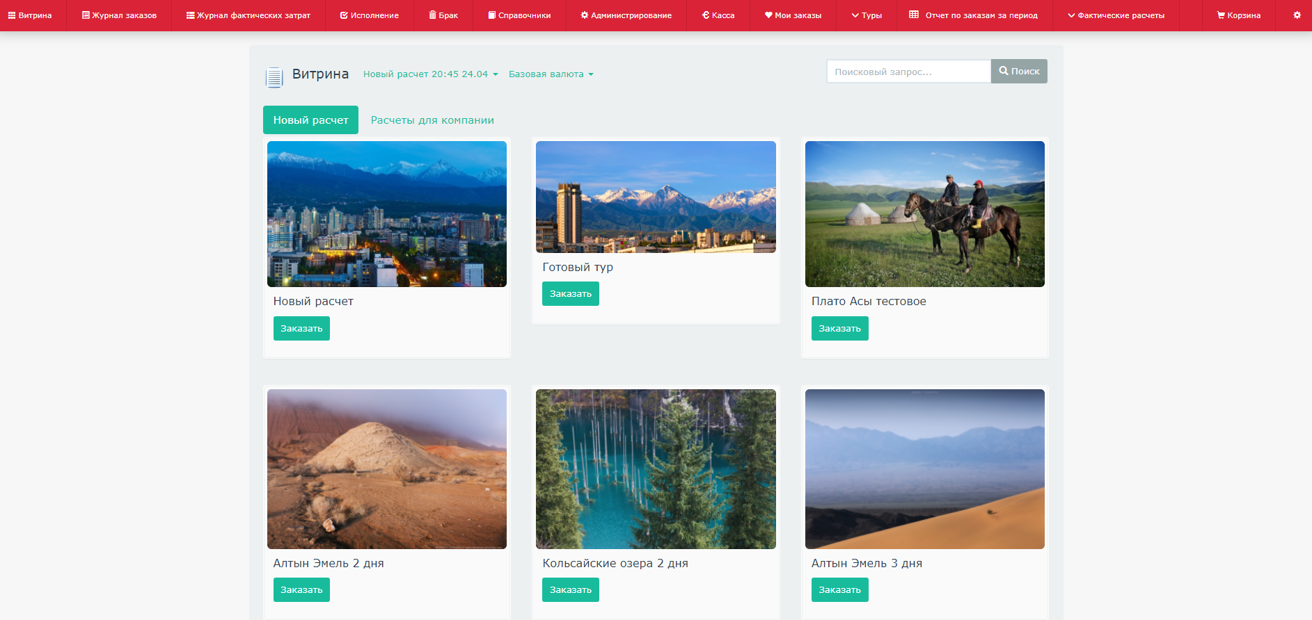Click the Алтын Эмель 3 дня title

tap(867, 563)
